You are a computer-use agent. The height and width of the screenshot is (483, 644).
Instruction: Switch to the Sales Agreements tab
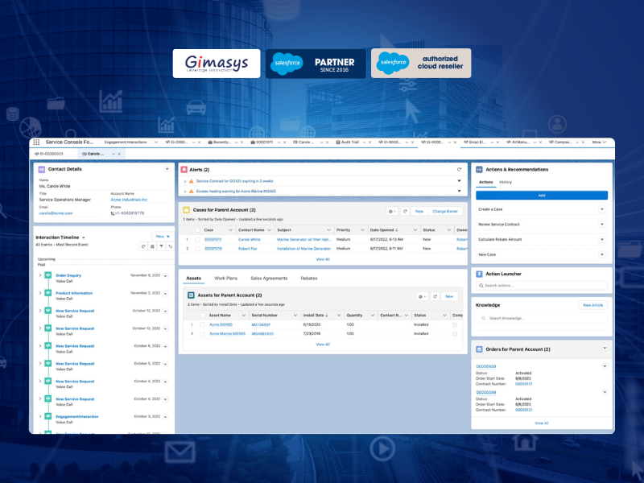point(269,279)
